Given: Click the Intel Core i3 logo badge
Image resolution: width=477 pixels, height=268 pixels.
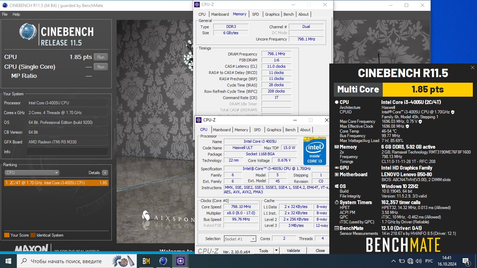Looking at the screenshot, I should 315,151.
